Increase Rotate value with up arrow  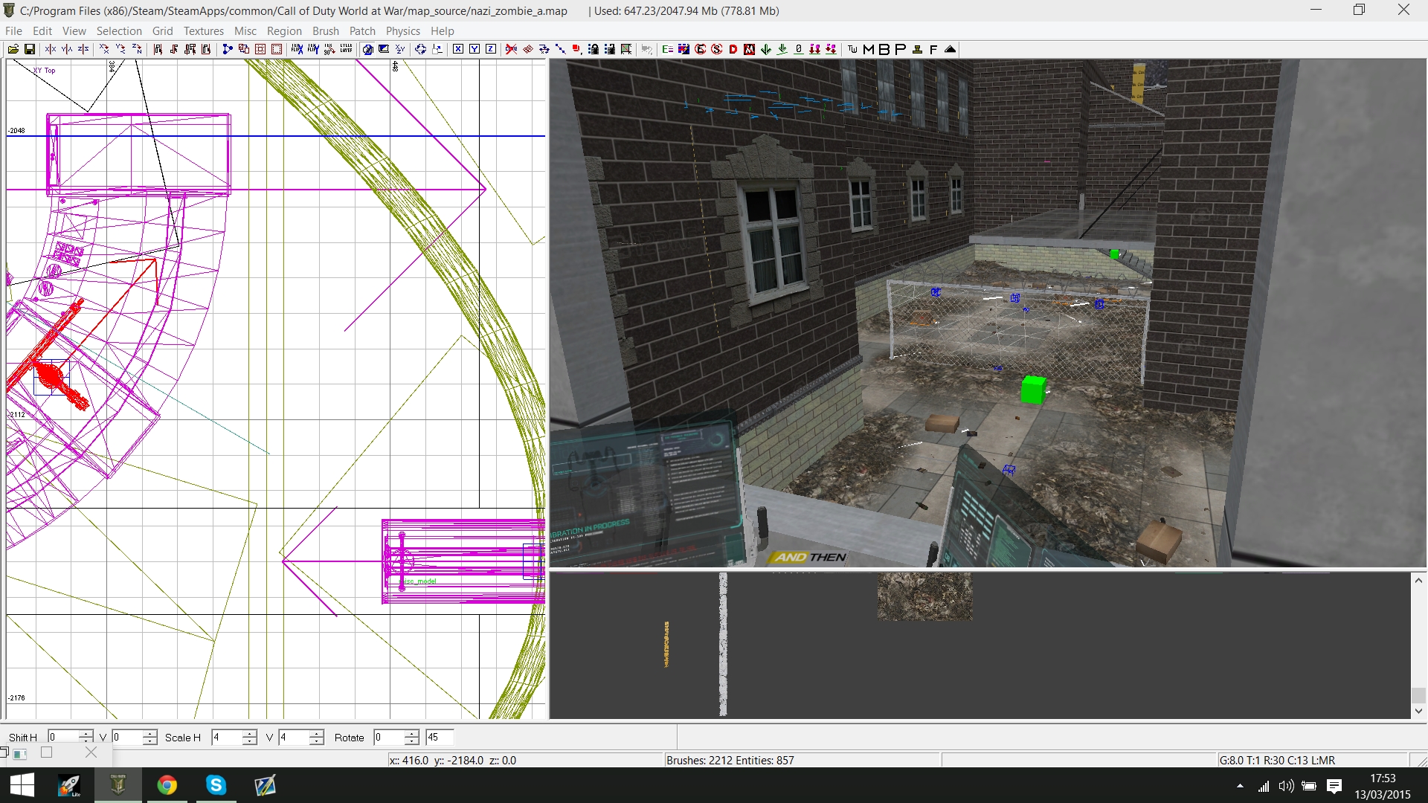(412, 733)
